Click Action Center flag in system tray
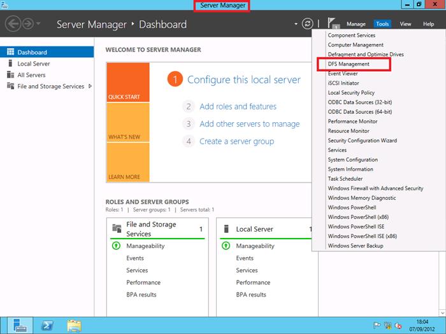This screenshot has height=334, width=446. 377,326
